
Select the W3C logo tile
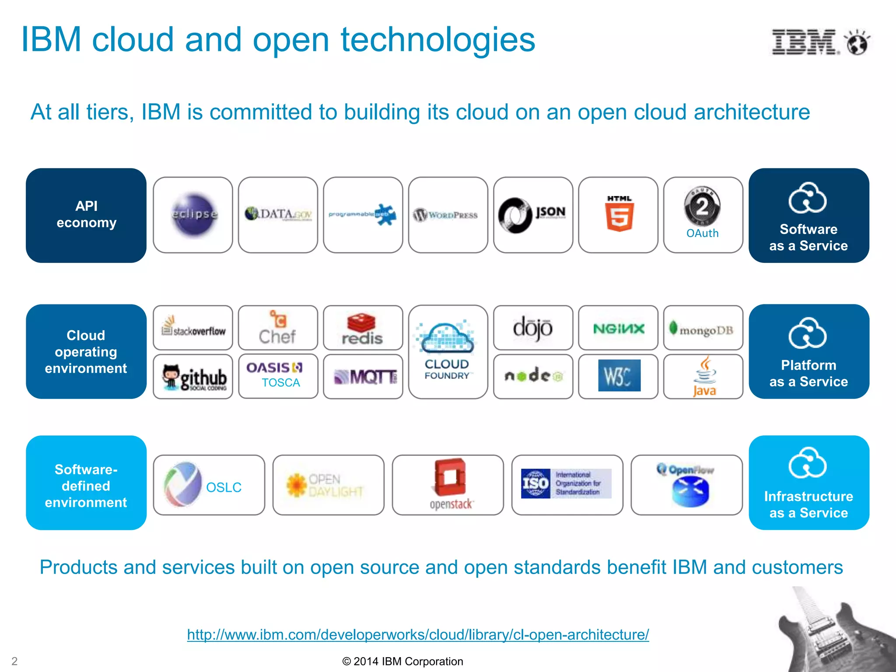[x=618, y=376]
